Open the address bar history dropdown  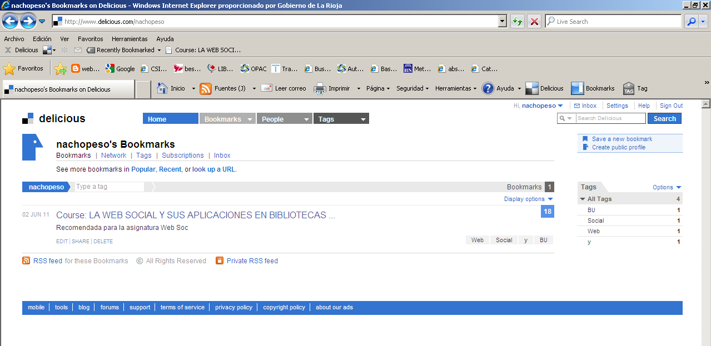[503, 22]
